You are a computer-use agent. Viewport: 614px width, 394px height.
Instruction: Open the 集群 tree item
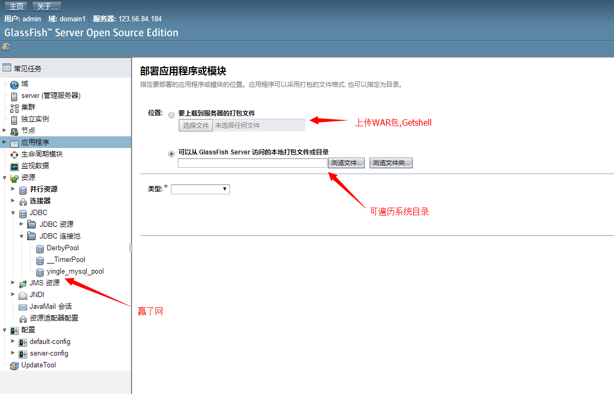tap(28, 108)
